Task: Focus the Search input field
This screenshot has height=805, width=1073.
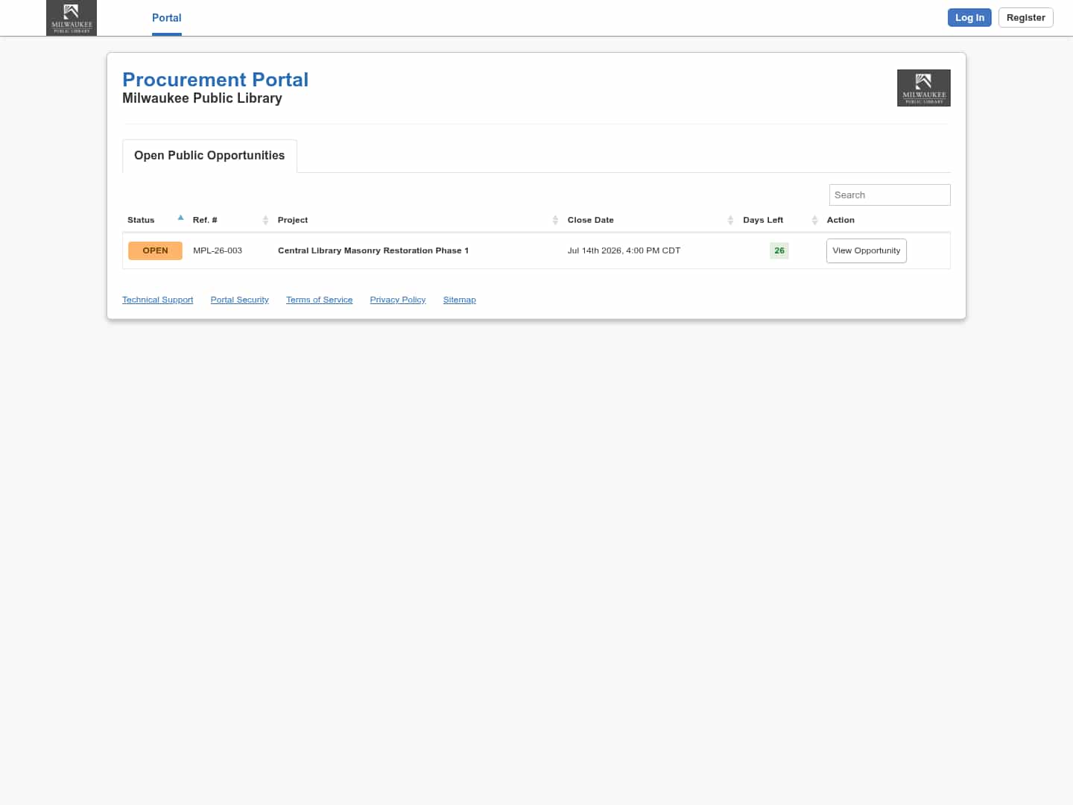Action: 890,195
